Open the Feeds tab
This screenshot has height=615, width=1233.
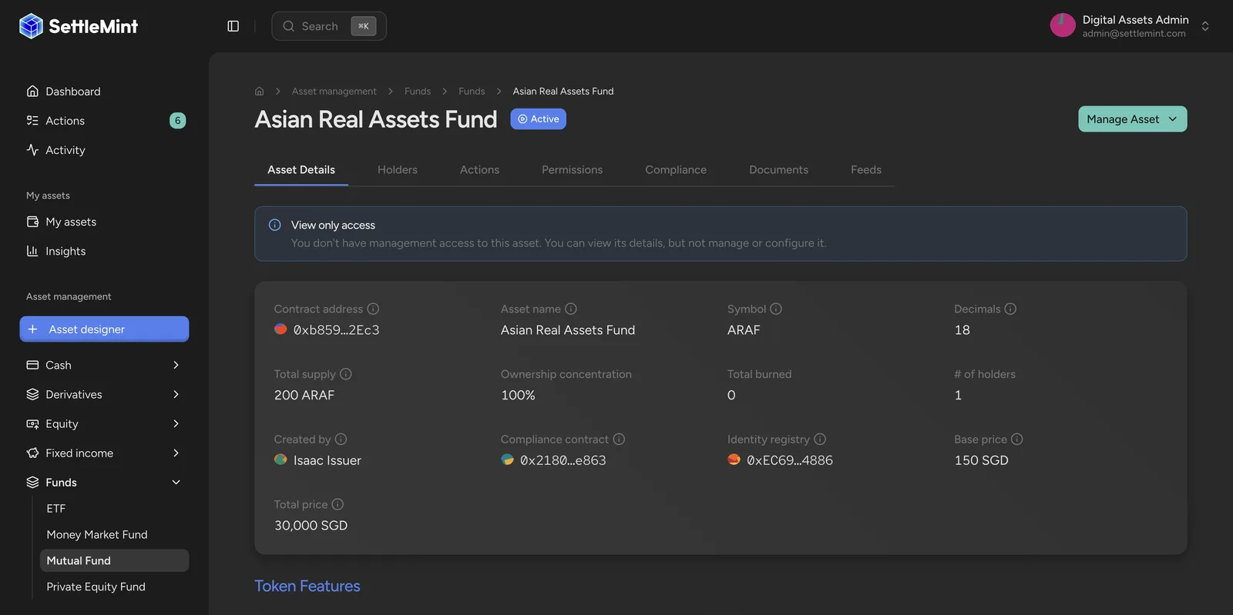866,170
